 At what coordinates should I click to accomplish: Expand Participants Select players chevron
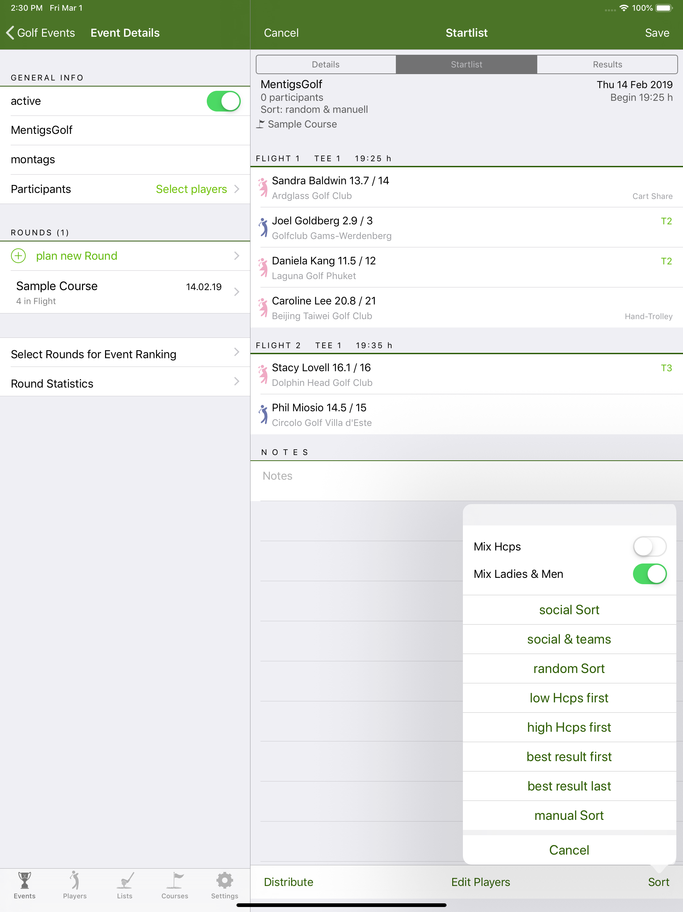point(237,189)
